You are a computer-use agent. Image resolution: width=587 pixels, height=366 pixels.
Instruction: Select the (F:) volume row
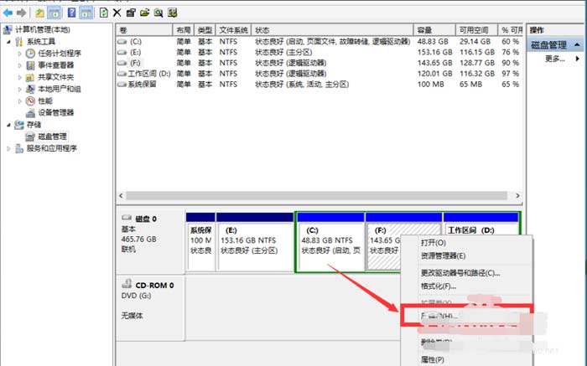click(319, 63)
